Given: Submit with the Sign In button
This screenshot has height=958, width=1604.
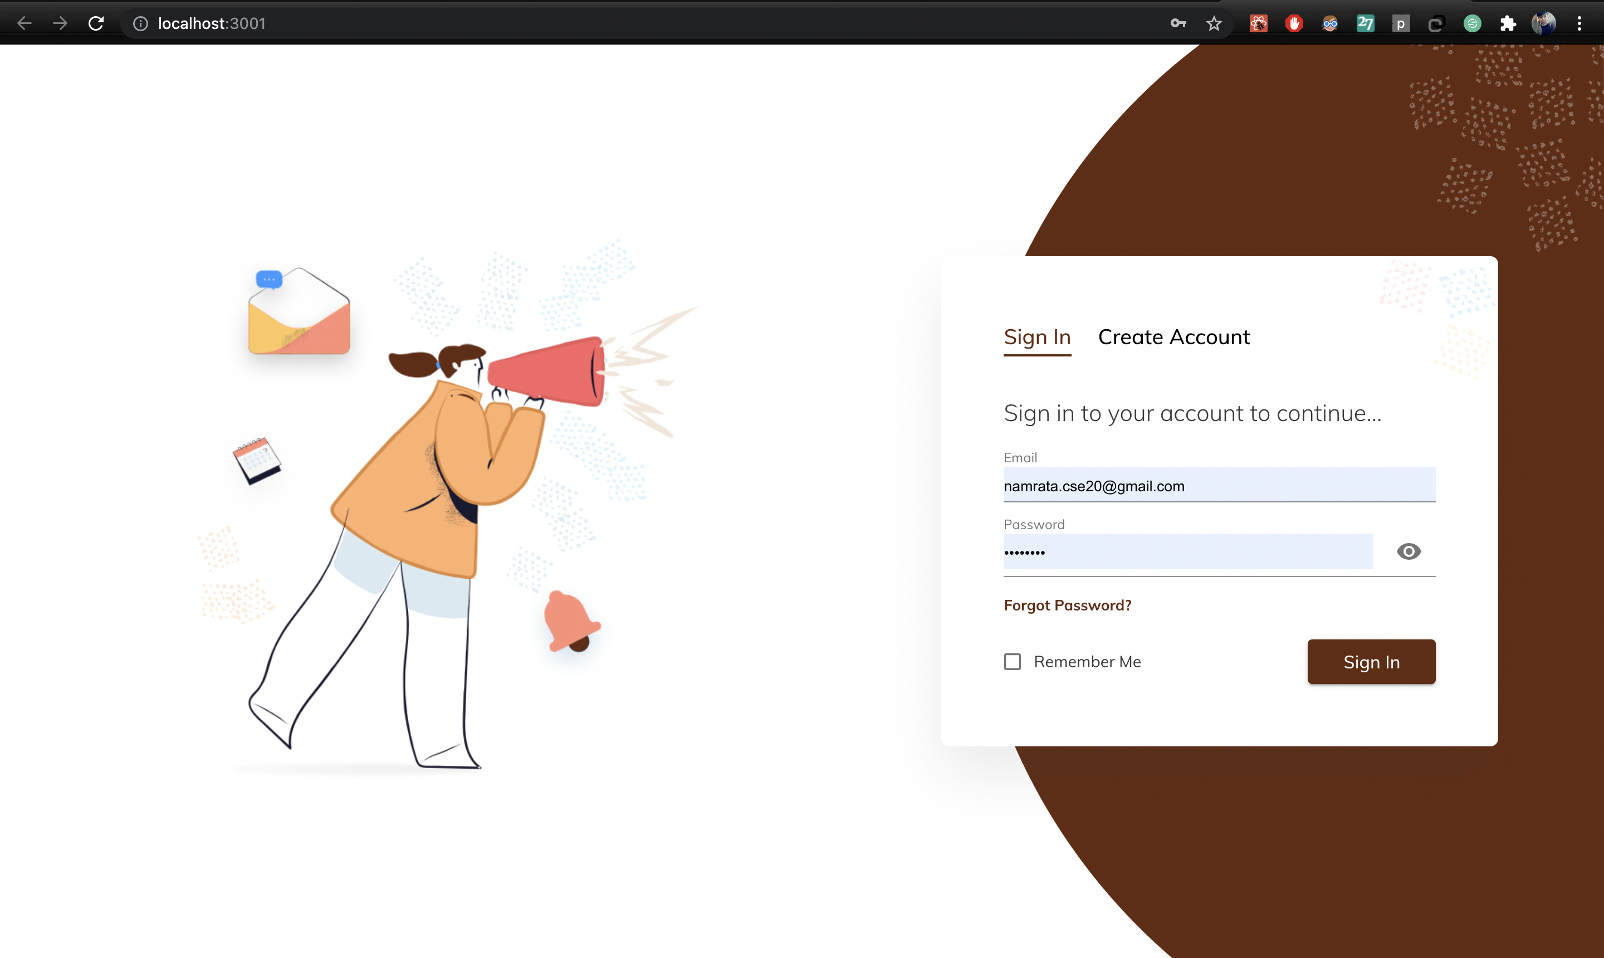Looking at the screenshot, I should tap(1371, 662).
